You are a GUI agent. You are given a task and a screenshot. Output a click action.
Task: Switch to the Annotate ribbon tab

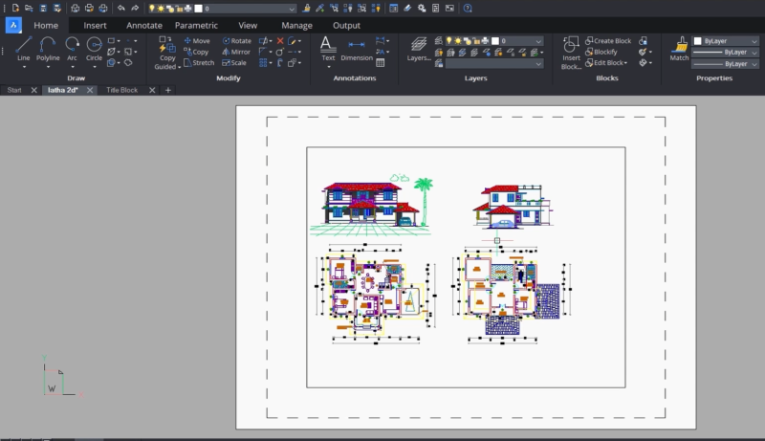coord(143,26)
